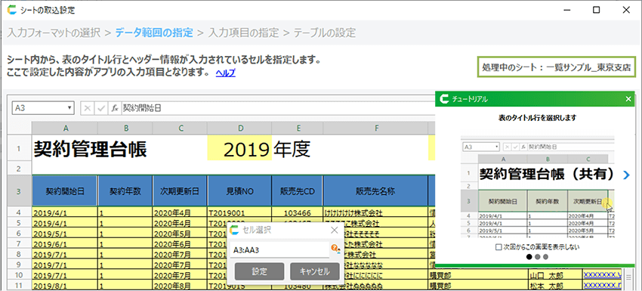The image size is (642, 291).
Task: Select the third tutorial page dot
Action: point(545,257)
